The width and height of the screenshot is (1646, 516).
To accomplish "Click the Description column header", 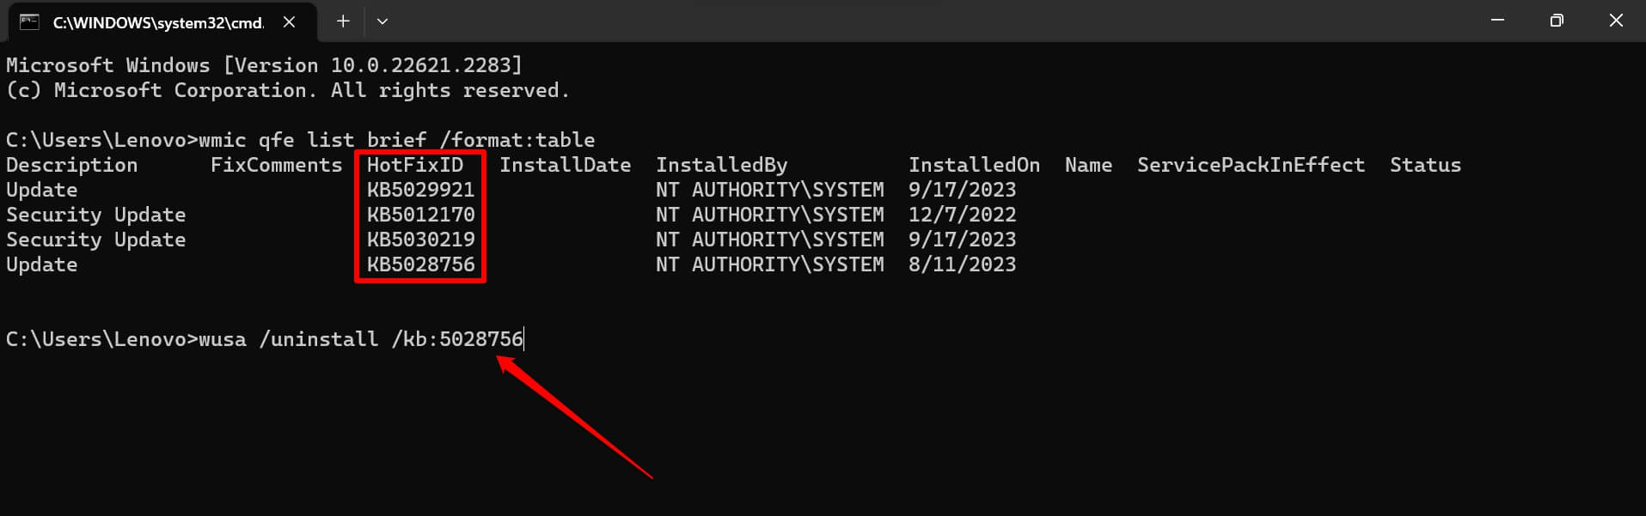I will point(72,164).
